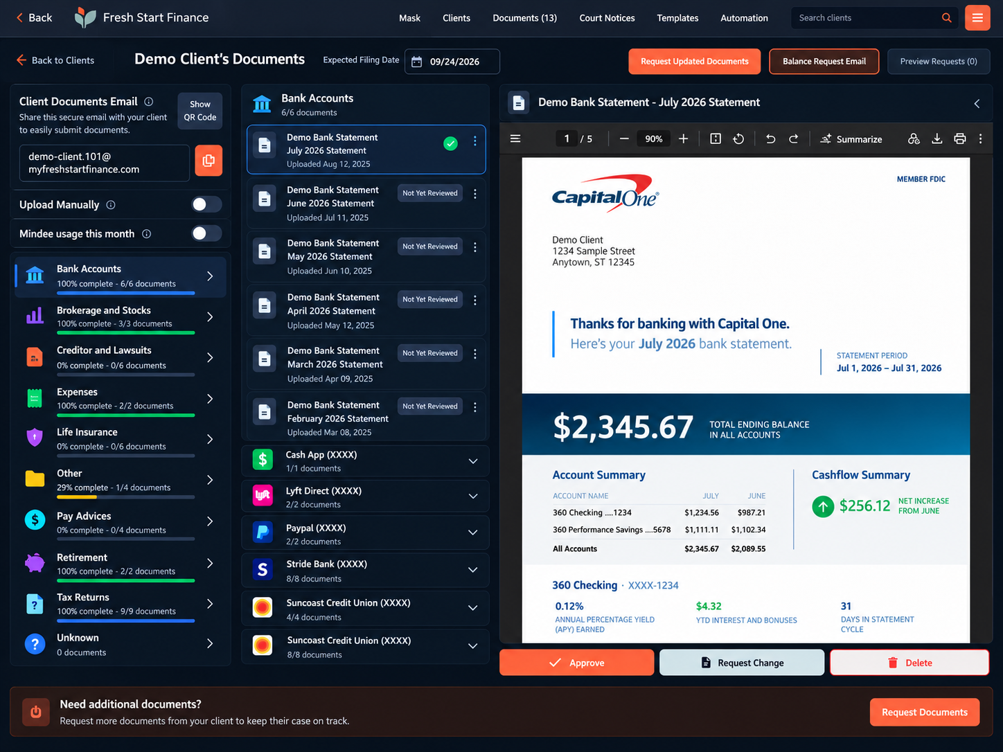Click the search magnifier icon
Screen dimensions: 1003x752
pos(946,18)
